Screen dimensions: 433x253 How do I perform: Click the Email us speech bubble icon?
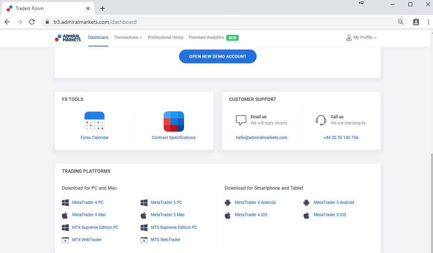pos(241,120)
